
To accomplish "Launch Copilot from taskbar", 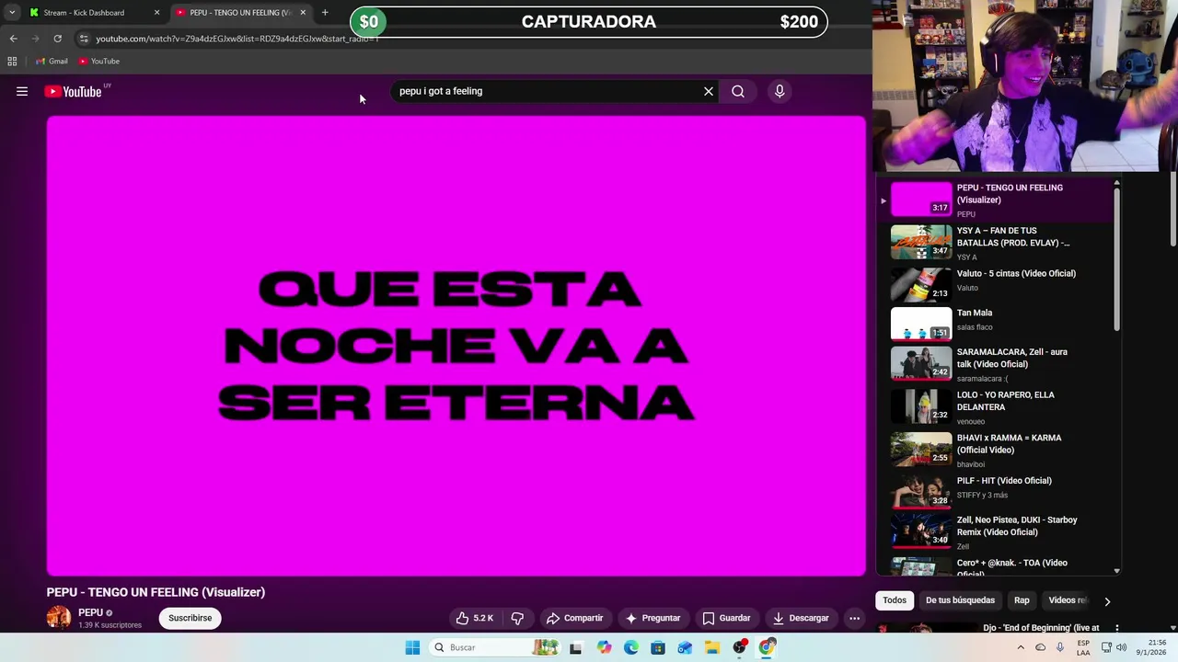I will tap(604, 647).
